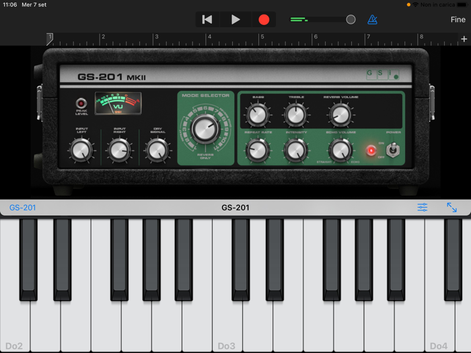This screenshot has width=471, height=353.
Task: Click the Mode Selector rotary knob
Action: pyautogui.click(x=205, y=129)
